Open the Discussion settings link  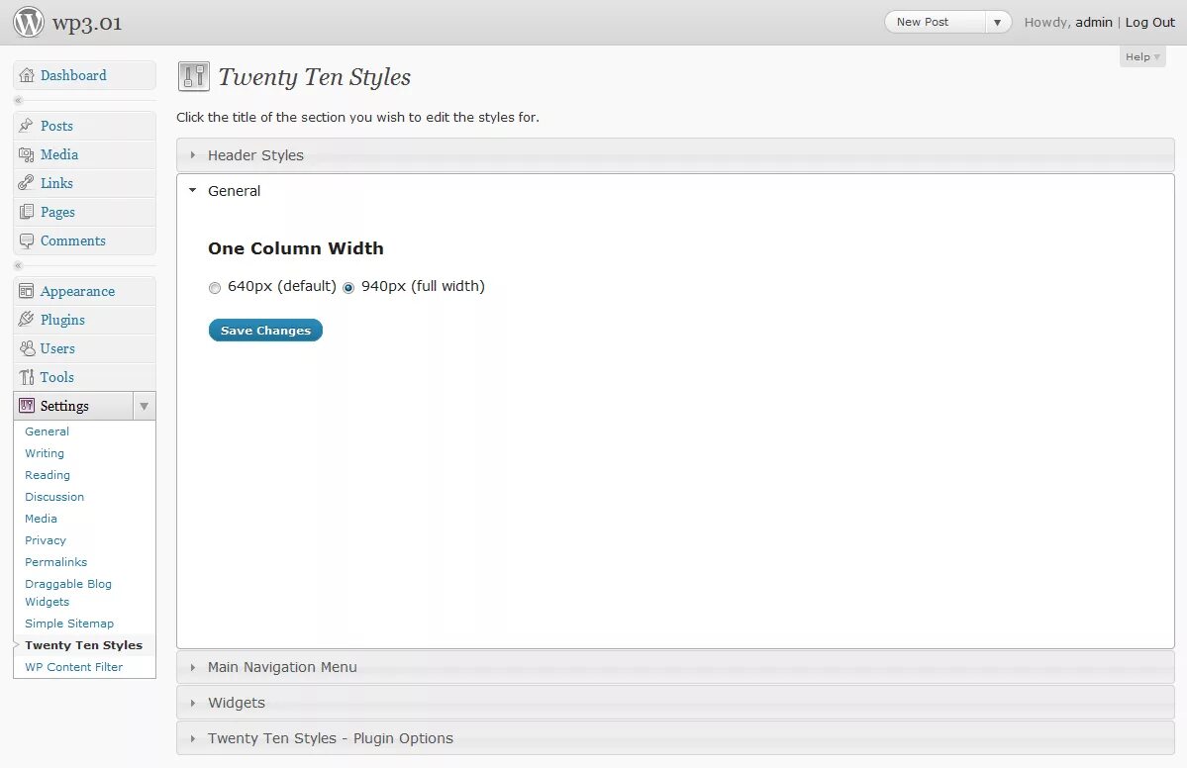coord(54,497)
